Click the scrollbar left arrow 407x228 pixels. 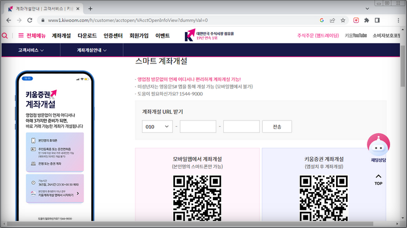coord(3,224)
